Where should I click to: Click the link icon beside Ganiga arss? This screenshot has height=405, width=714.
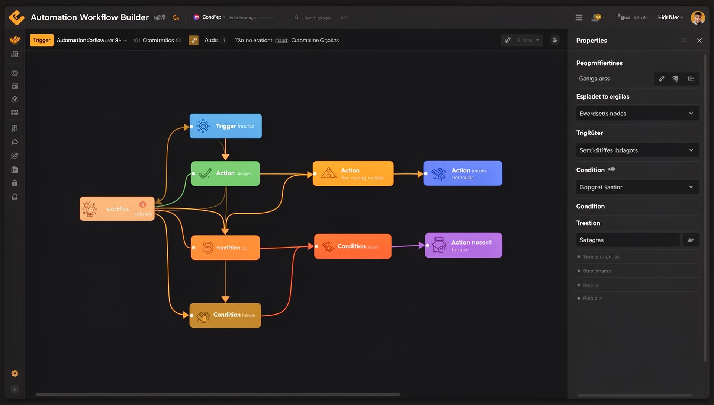661,79
